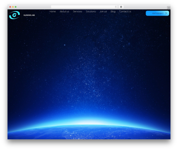Open the Services menu item
The height and width of the screenshot is (150, 178).
[x=77, y=11]
